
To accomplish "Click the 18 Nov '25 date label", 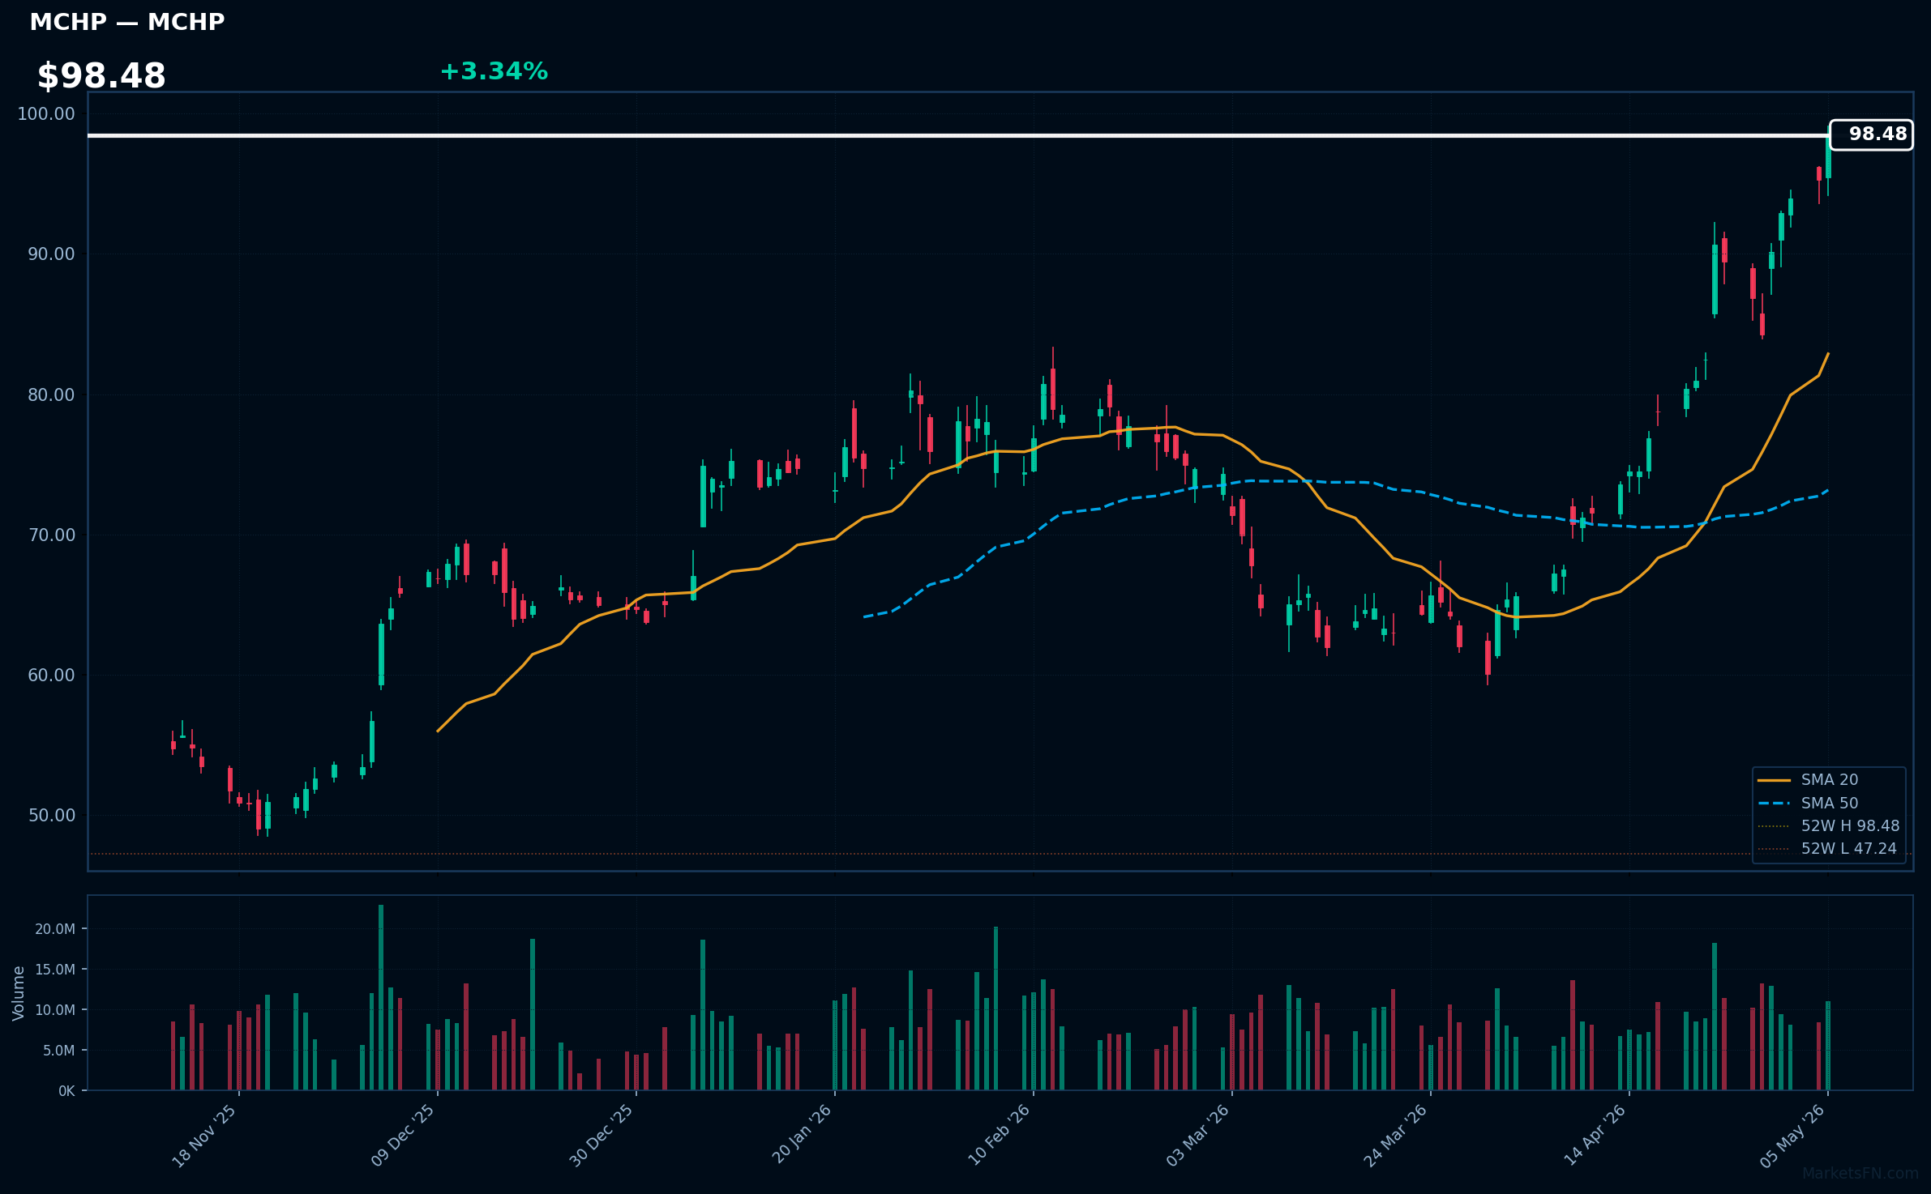I will coord(204,1136).
